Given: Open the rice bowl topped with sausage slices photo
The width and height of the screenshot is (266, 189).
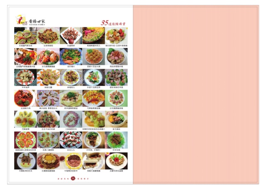Looking at the screenshot, I should coord(116,56).
